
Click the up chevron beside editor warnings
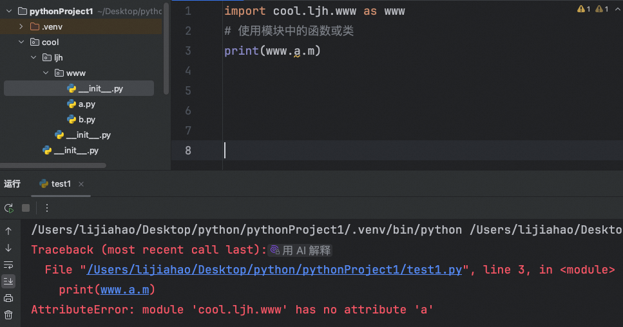[x=617, y=9]
